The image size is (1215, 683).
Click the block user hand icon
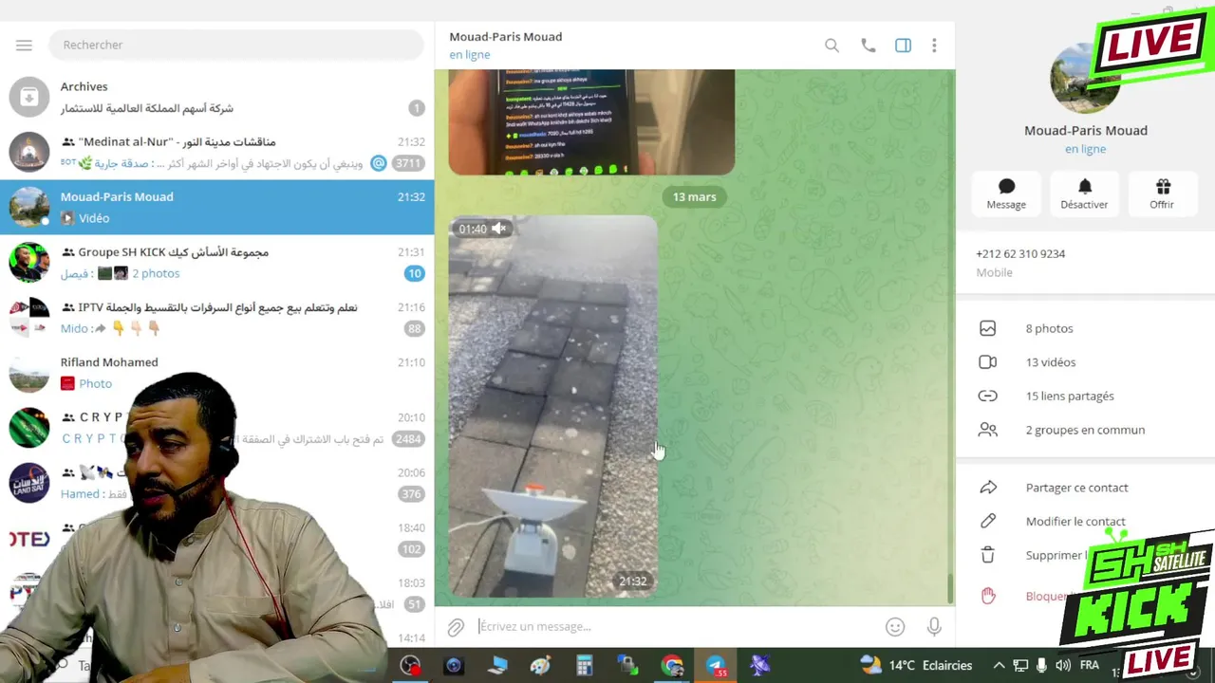click(988, 596)
